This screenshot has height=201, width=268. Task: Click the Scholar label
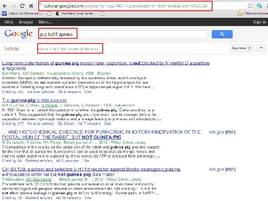pyautogui.click(x=12, y=48)
